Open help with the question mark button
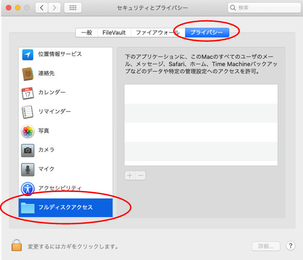 (x=291, y=246)
